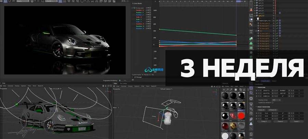Enable the Quaternion Rotation checkbox
The width and height of the screenshot is (308, 139).
tap(272, 103)
